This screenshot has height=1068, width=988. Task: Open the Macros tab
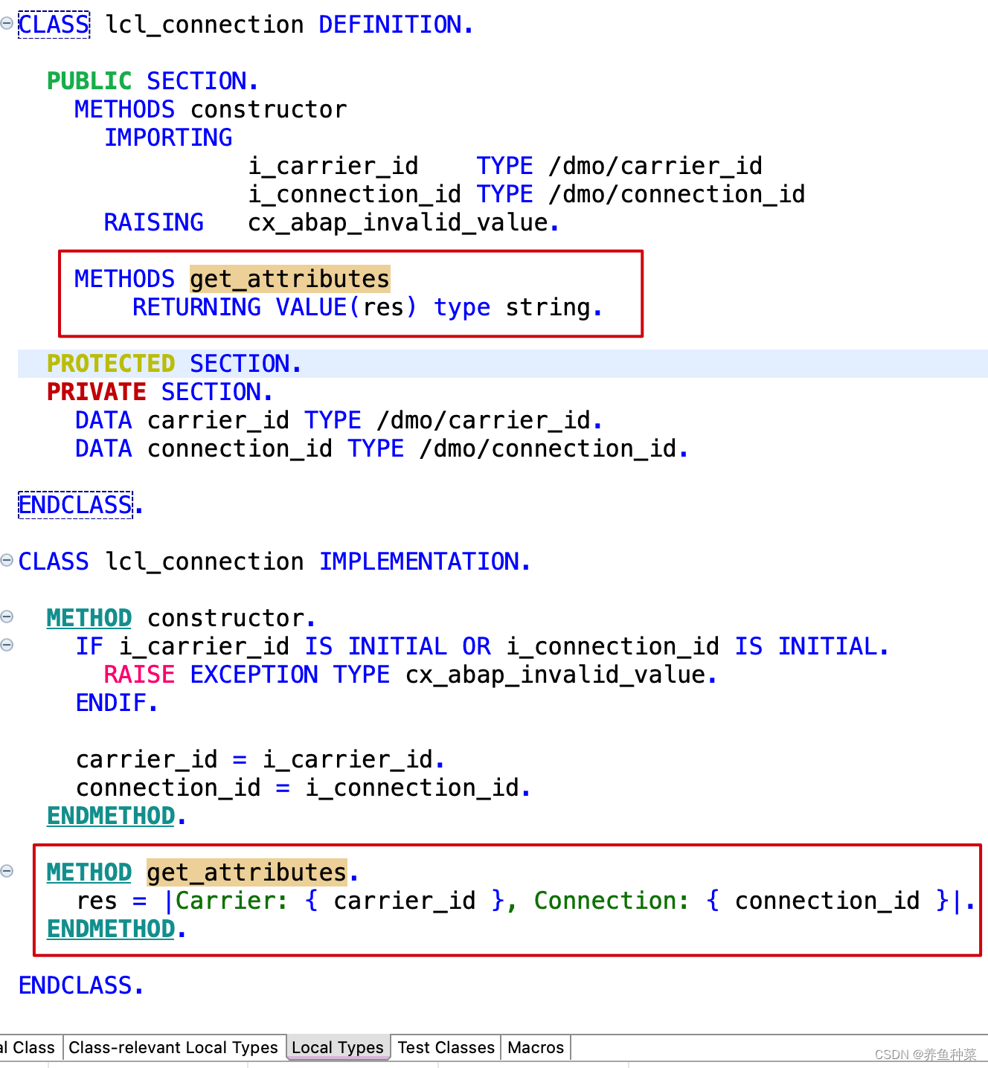click(535, 1047)
